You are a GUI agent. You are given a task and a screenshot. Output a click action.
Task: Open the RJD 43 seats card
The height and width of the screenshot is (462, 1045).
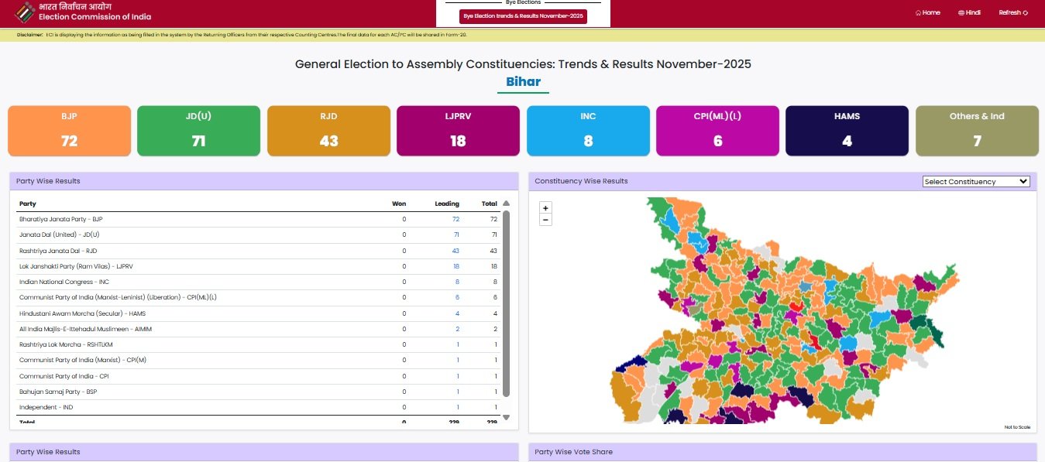(328, 131)
